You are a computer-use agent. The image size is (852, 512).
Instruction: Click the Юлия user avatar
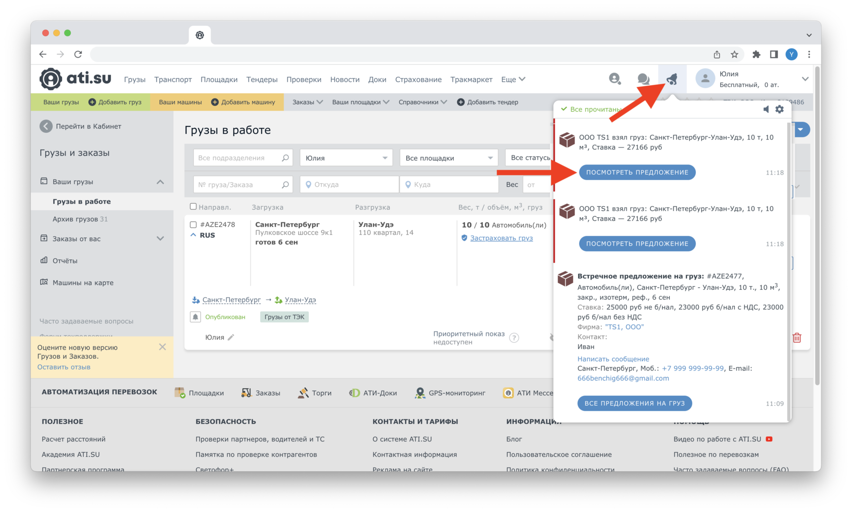click(705, 79)
